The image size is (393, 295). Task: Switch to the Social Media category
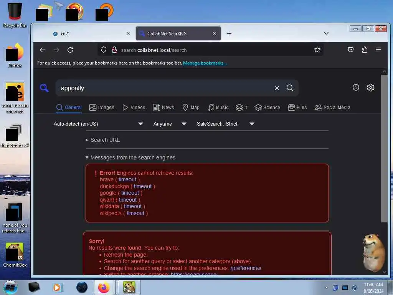click(x=332, y=108)
